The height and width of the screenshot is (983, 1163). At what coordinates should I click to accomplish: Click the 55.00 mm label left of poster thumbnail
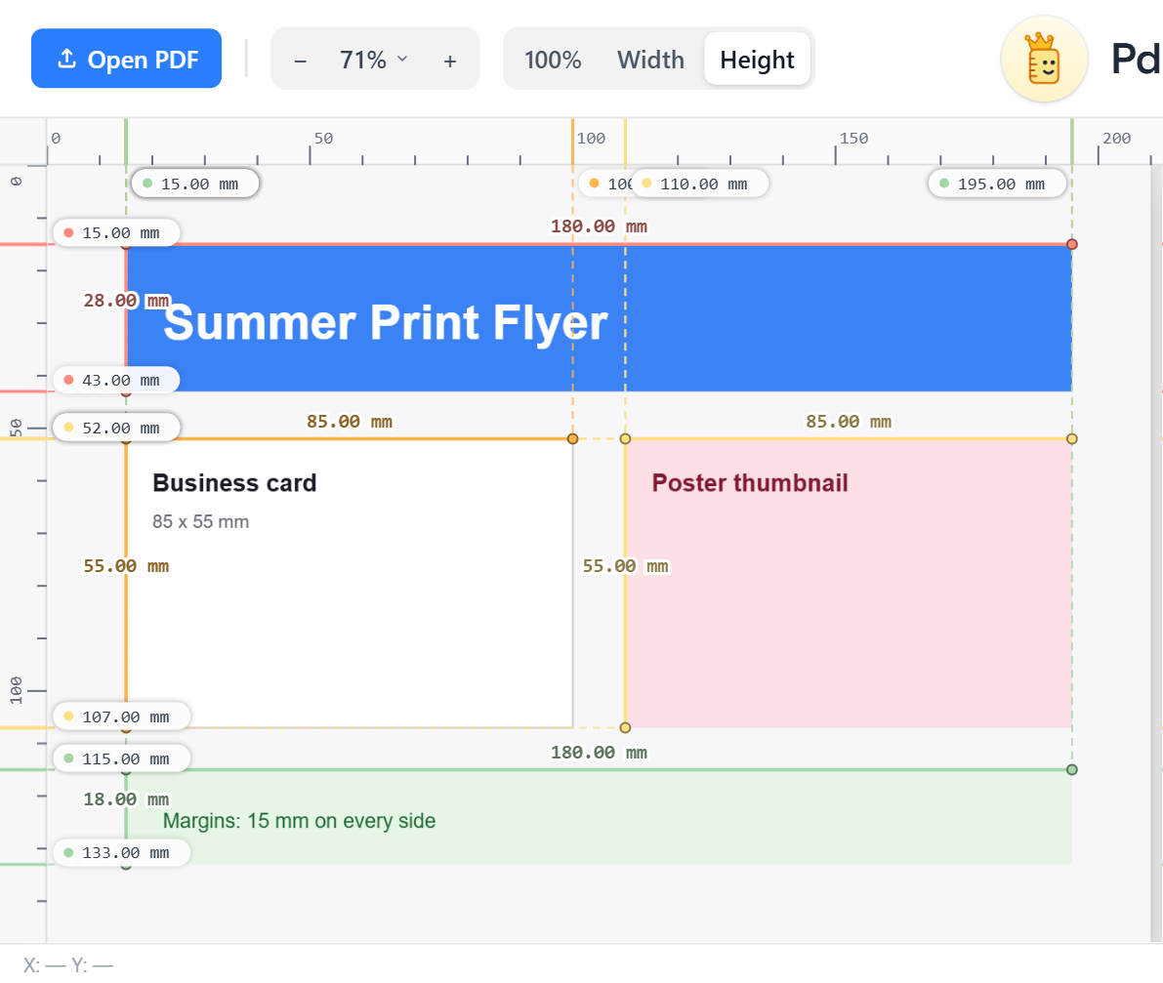pos(625,565)
